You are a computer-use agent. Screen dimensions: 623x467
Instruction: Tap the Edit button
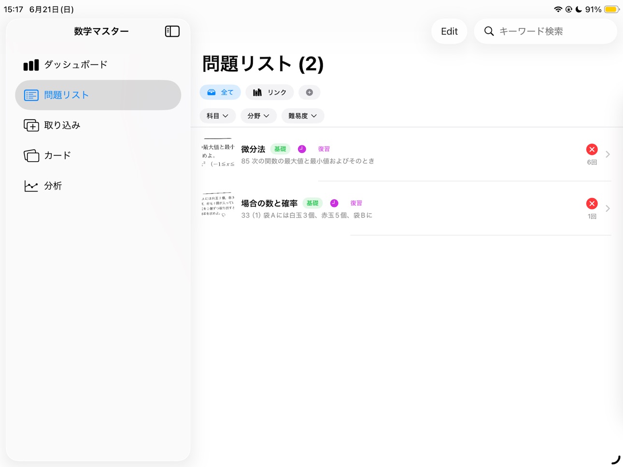point(449,31)
